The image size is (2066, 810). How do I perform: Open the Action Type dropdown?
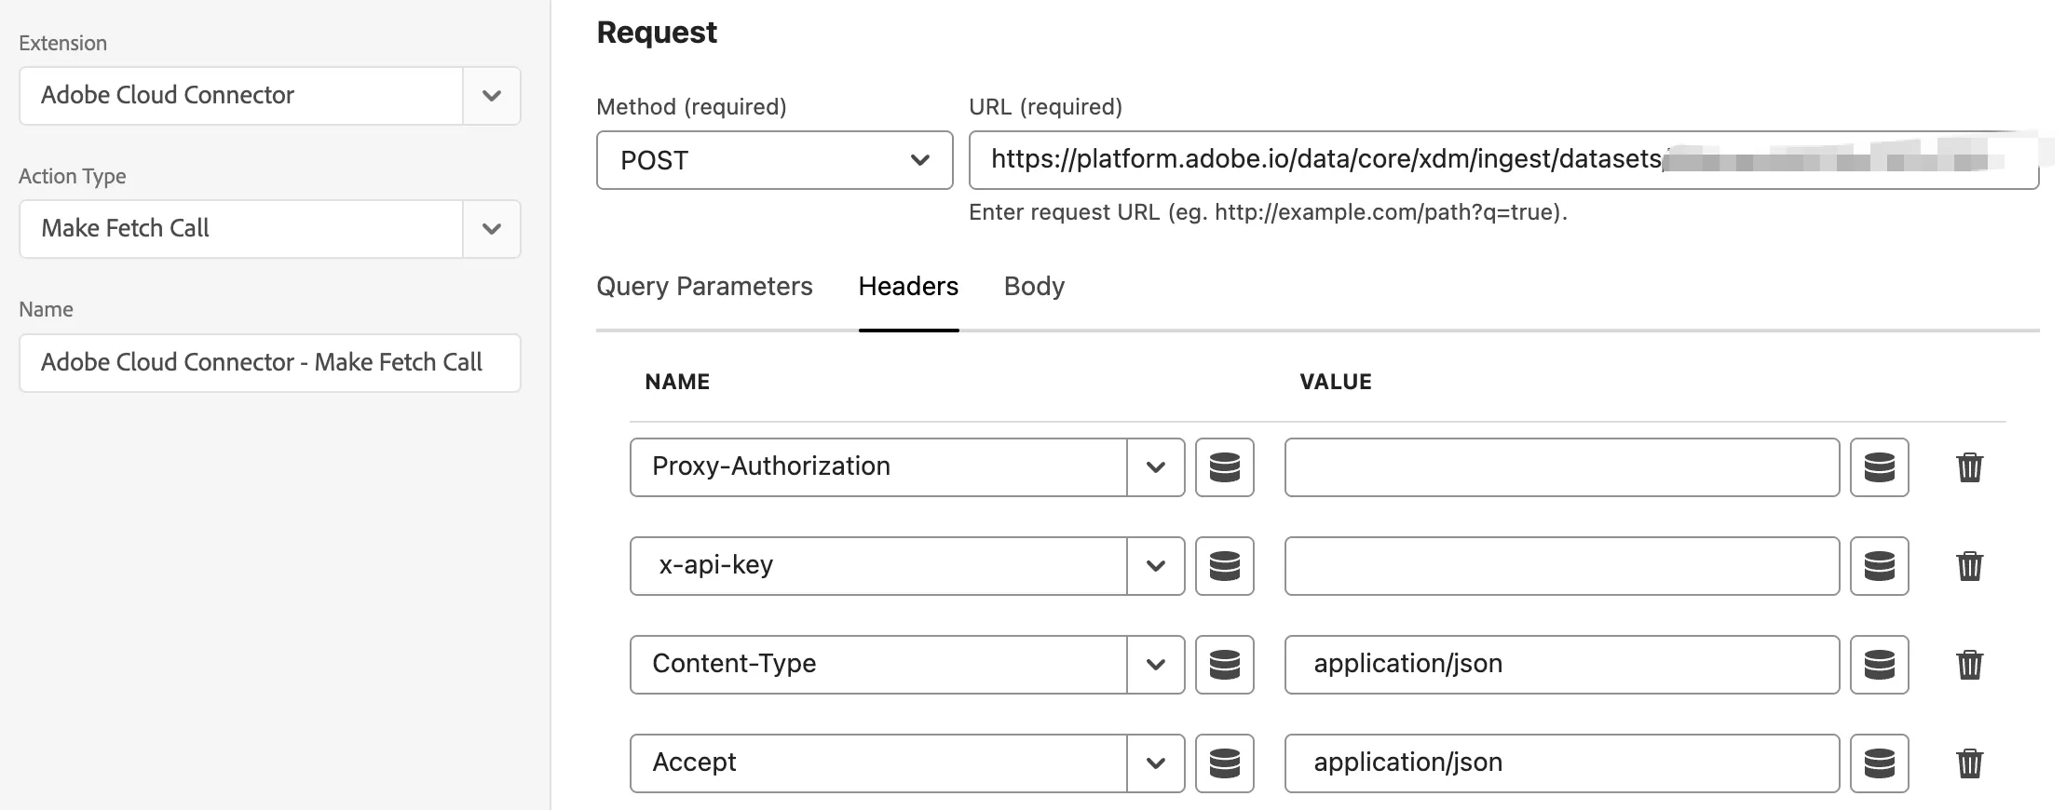pyautogui.click(x=492, y=229)
